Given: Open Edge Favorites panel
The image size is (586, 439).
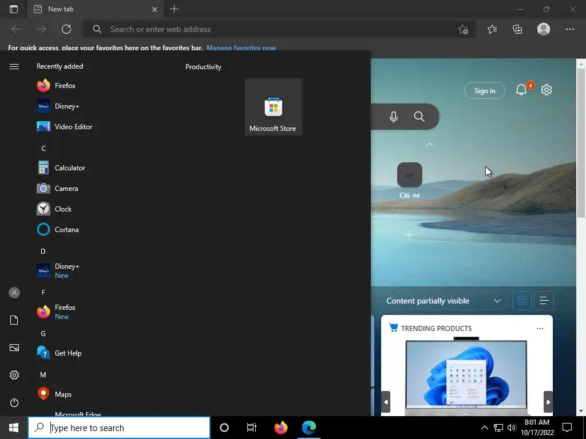Looking at the screenshot, I should (x=492, y=29).
